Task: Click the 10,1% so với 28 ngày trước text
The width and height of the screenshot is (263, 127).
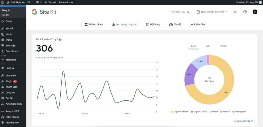Action: pyautogui.click(x=49, y=57)
